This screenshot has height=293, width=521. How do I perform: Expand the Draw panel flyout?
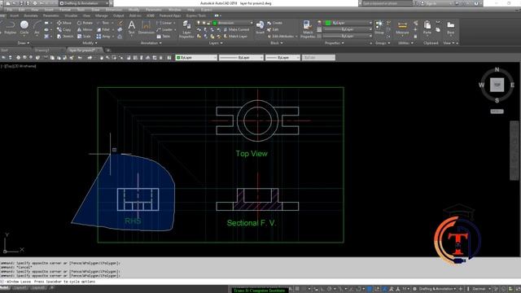[x=24, y=43]
